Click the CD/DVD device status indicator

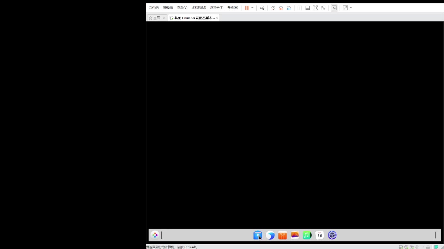[406, 247]
